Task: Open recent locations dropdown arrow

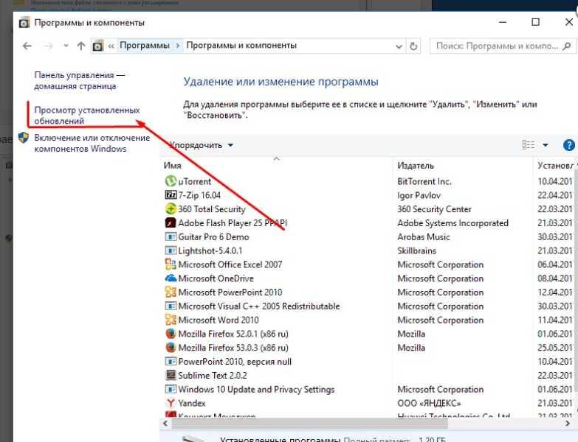Action: [x=66, y=46]
